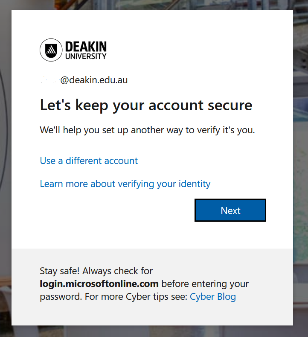Open 'Learn more about verifying your identity'

point(125,184)
